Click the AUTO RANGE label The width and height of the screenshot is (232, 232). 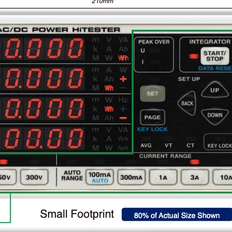(x=72, y=175)
